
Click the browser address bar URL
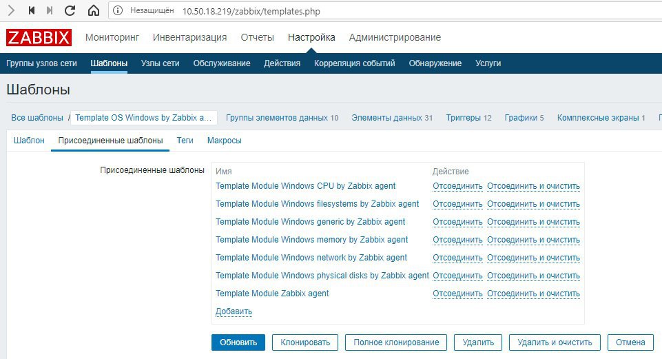coord(251,12)
